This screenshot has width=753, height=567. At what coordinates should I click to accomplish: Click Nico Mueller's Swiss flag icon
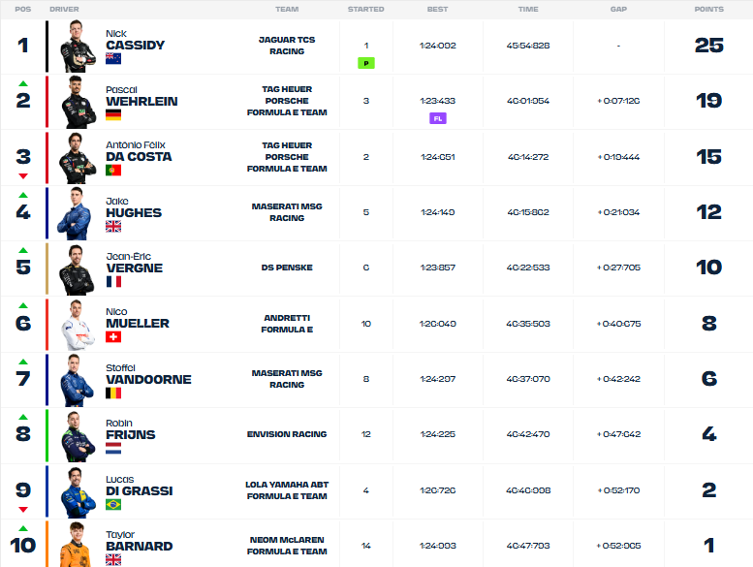tap(112, 337)
